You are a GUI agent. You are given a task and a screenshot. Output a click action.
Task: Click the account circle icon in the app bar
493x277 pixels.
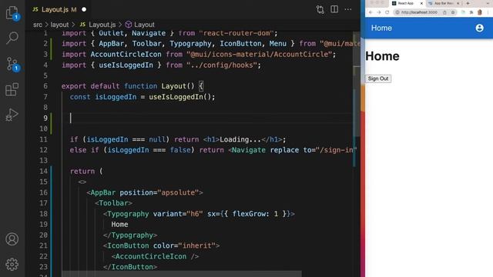pos(479,28)
